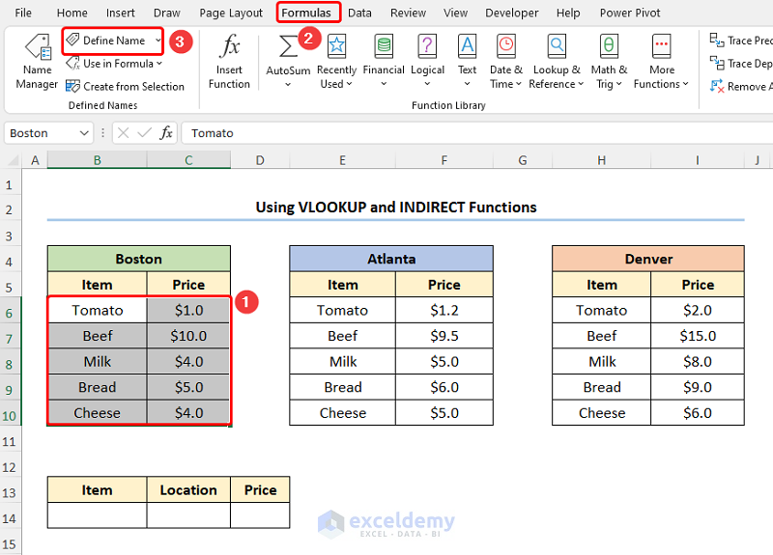
Task: Expand the Use in Formula dropdown
Action: [159, 64]
